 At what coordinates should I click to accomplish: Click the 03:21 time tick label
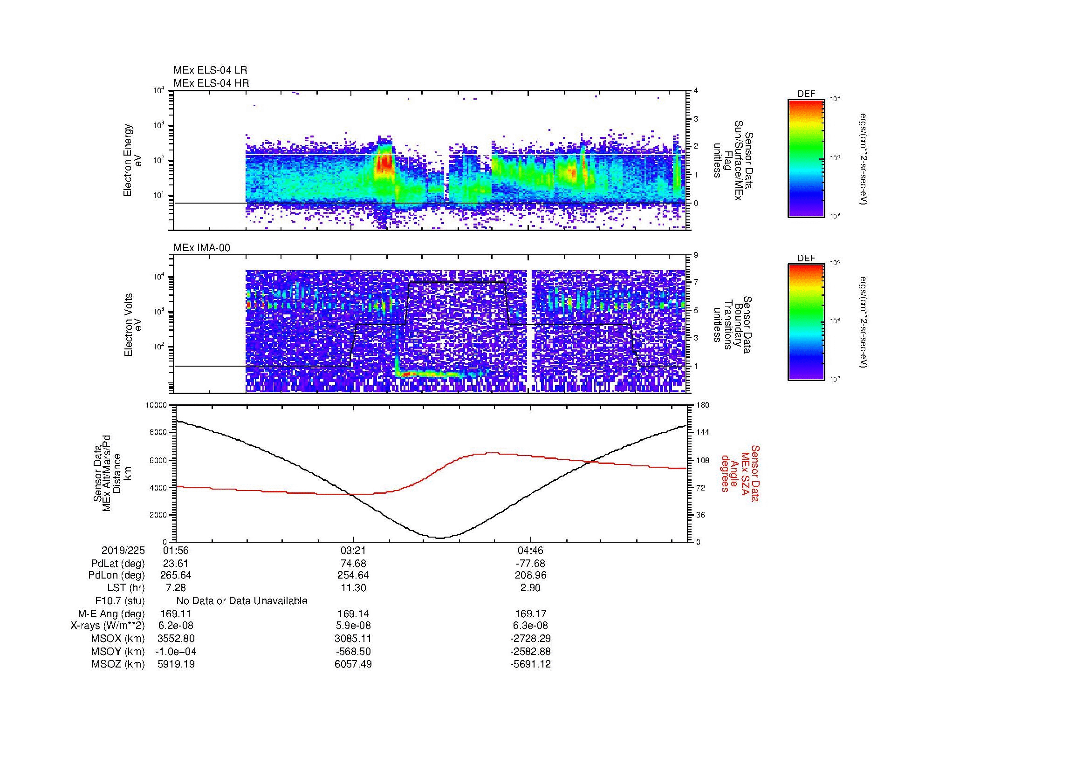pyautogui.click(x=353, y=551)
